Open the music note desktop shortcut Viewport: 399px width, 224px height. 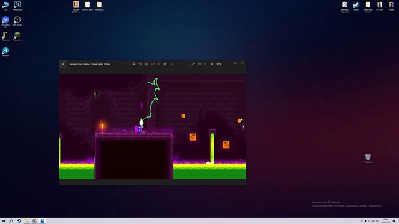(x=6, y=36)
